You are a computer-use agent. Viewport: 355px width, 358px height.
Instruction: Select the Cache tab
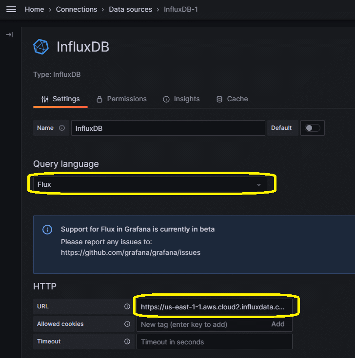[232, 99]
